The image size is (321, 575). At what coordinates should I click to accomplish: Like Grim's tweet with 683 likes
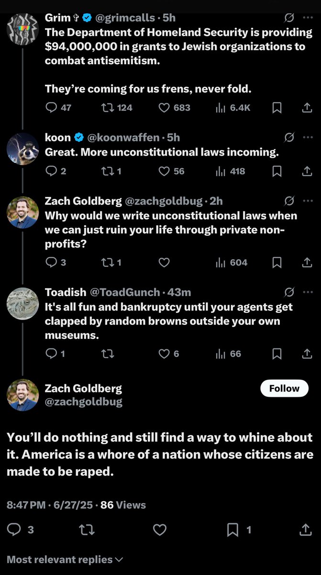[164, 108]
